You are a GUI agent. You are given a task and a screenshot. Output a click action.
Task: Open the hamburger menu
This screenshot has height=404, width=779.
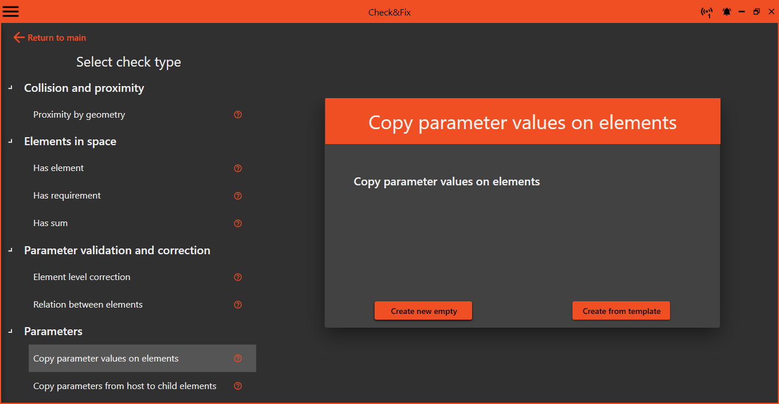click(x=11, y=11)
